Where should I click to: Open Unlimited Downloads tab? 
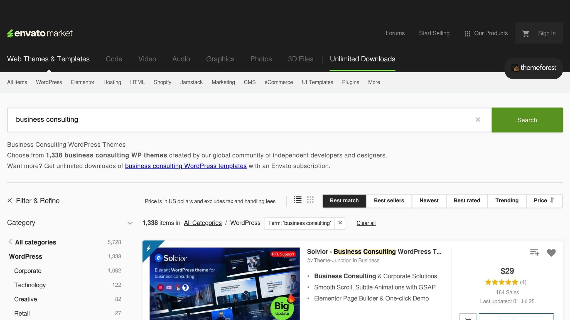pyautogui.click(x=362, y=59)
